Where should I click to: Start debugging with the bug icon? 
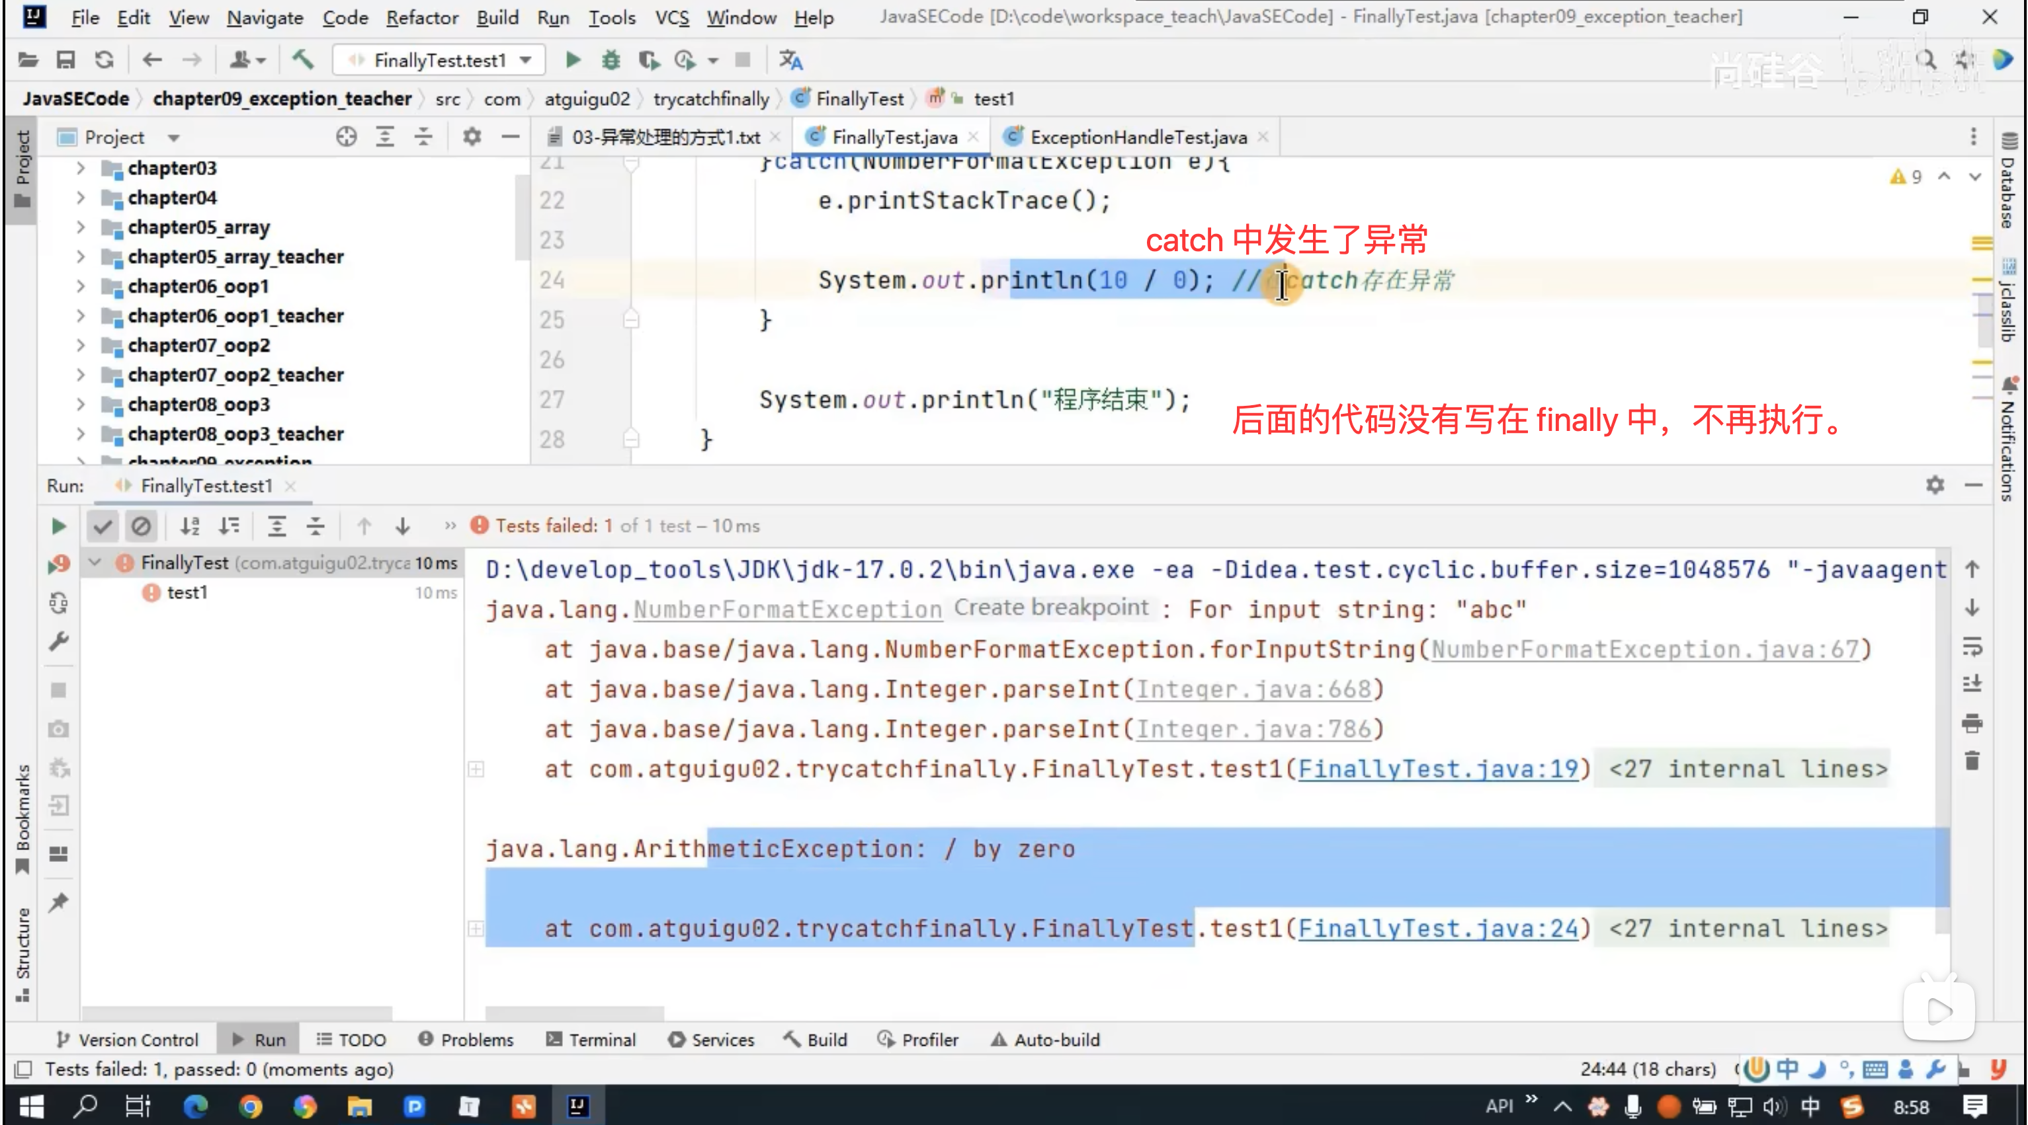[610, 59]
